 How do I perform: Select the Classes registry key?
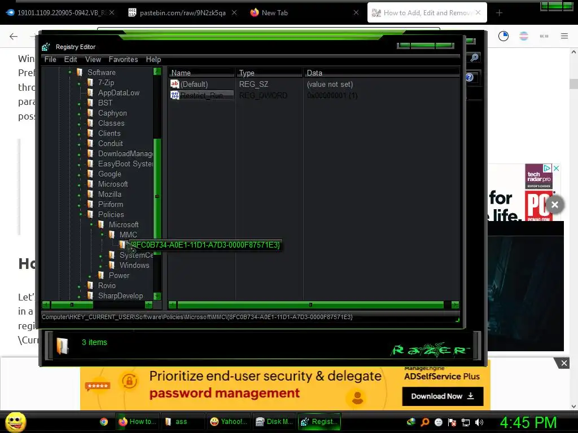coord(111,123)
